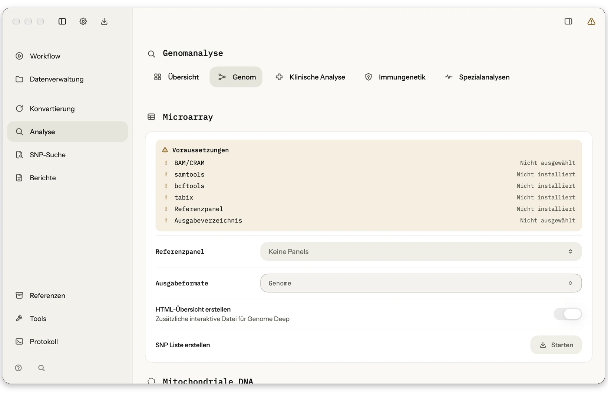
Task: Click the Konvertierung refresh icon
Action: pos(19,108)
